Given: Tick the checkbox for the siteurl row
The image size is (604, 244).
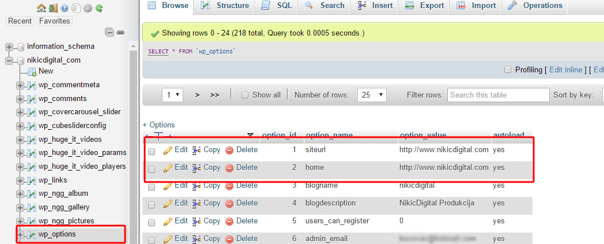Looking at the screenshot, I should pos(152,152).
